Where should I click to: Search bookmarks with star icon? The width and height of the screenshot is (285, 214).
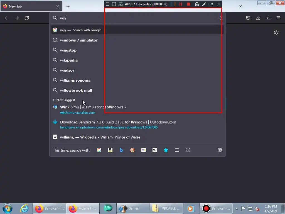point(166,150)
